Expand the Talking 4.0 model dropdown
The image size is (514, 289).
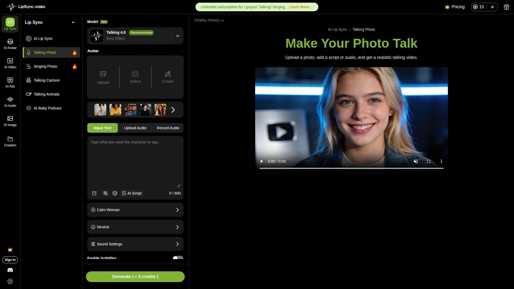pyautogui.click(x=177, y=36)
